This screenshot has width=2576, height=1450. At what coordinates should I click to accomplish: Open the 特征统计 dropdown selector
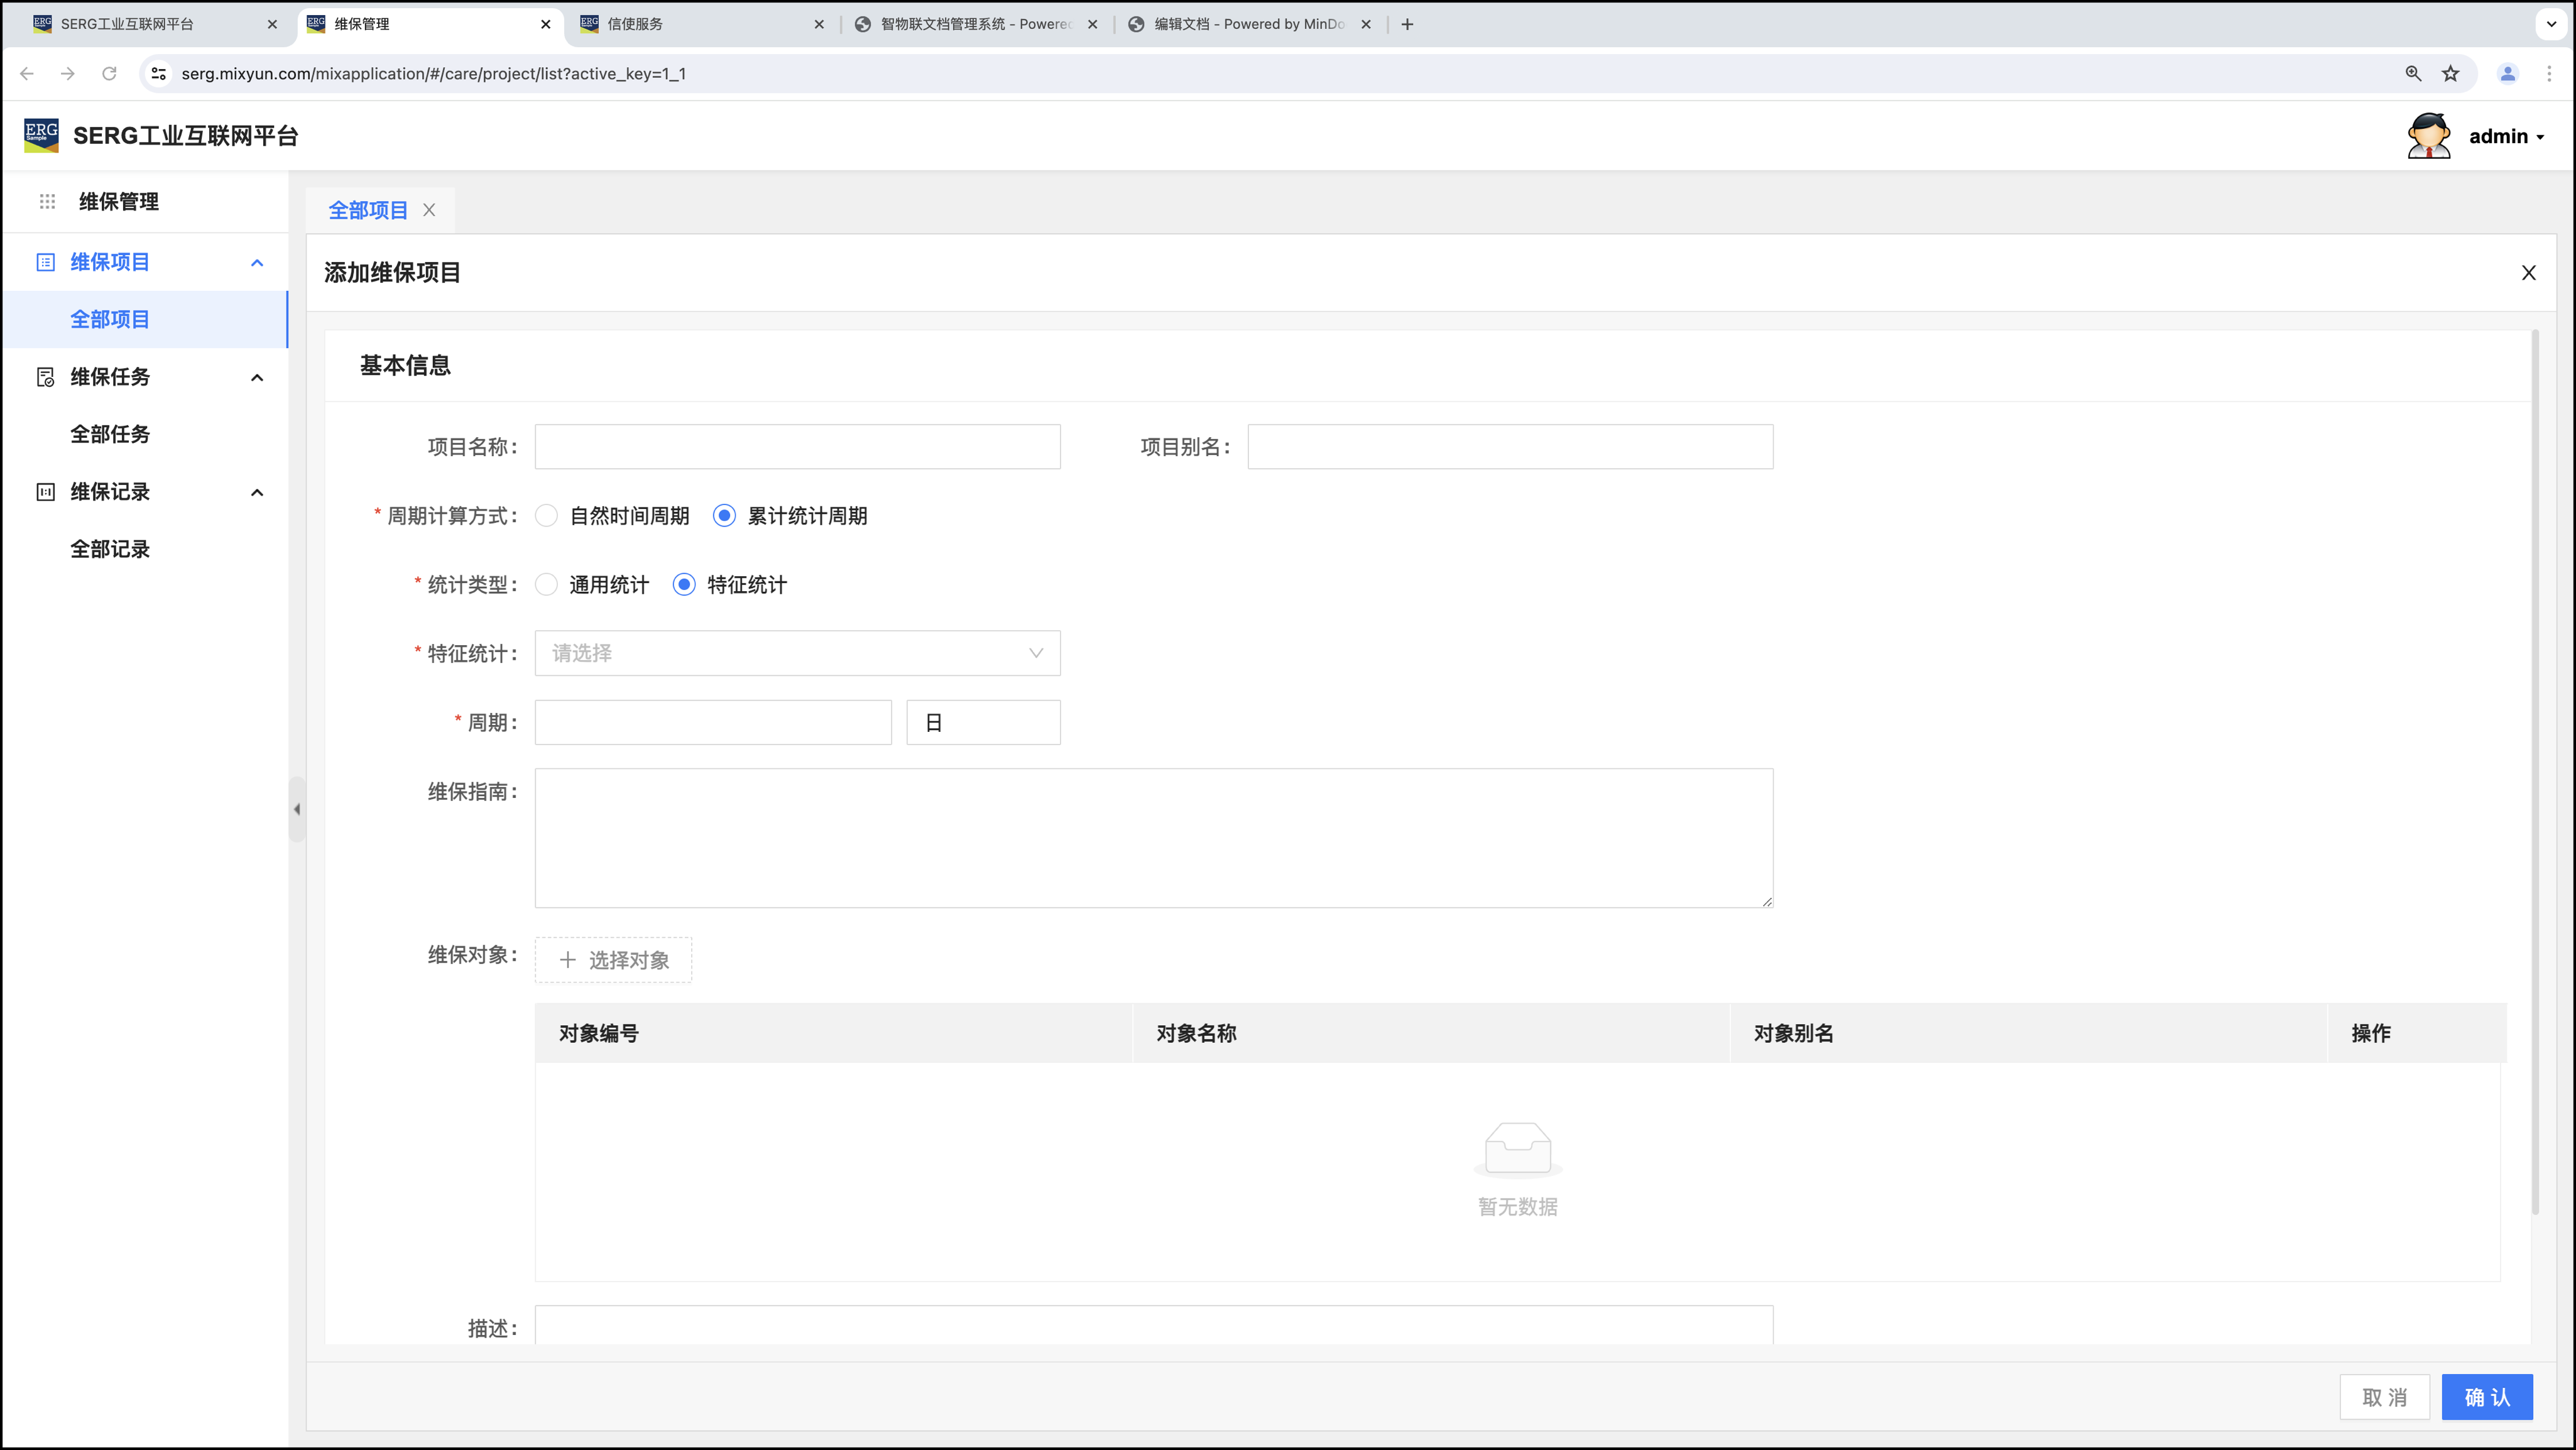797,653
